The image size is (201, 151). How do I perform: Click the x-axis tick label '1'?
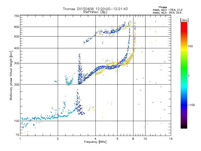coord(20,139)
